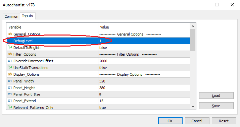
Task: Click the Variable column header
Action: pyautogui.click(x=52, y=27)
